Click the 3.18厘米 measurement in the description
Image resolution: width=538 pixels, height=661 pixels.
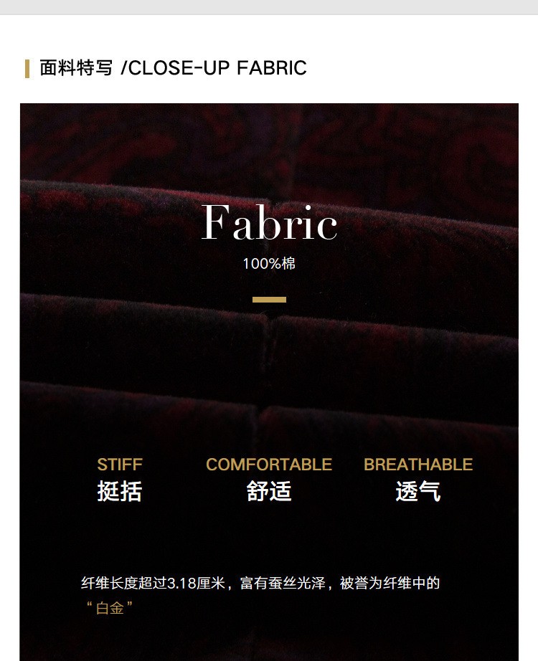point(197,584)
